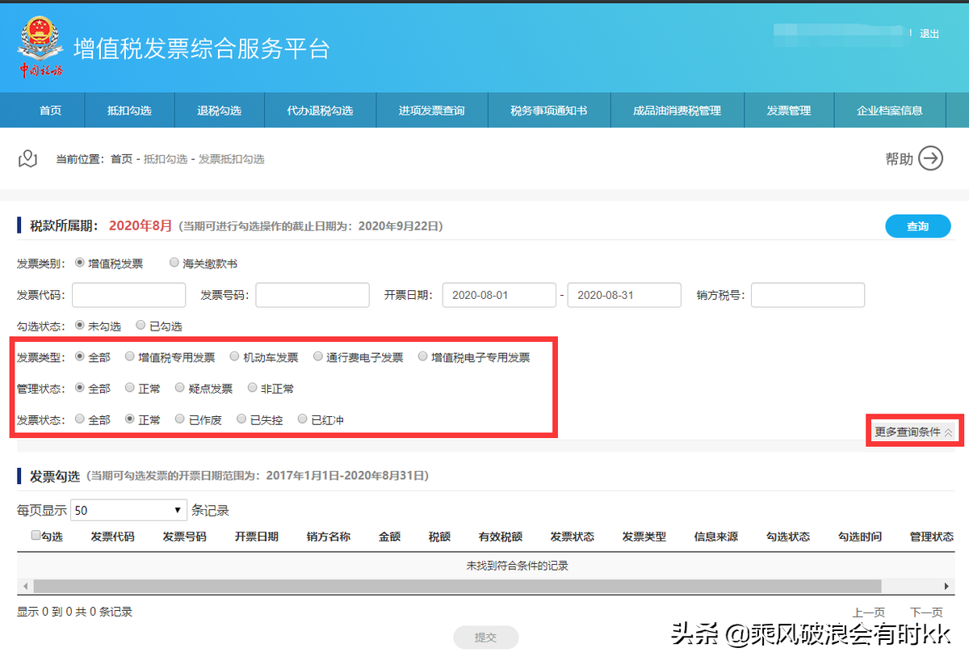Check the 勾选 select-all checkbox
The image size is (969, 665).
point(35,535)
